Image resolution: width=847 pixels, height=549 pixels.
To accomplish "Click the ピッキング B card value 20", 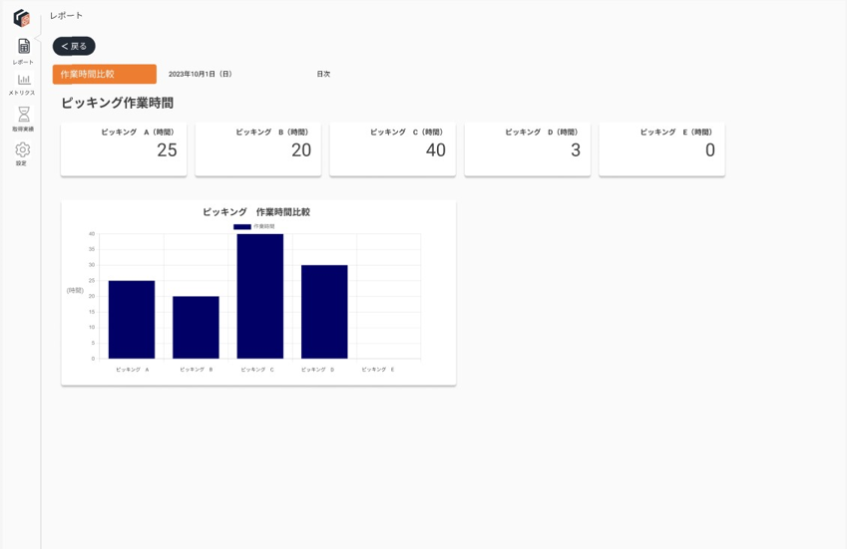I will click(x=301, y=149).
